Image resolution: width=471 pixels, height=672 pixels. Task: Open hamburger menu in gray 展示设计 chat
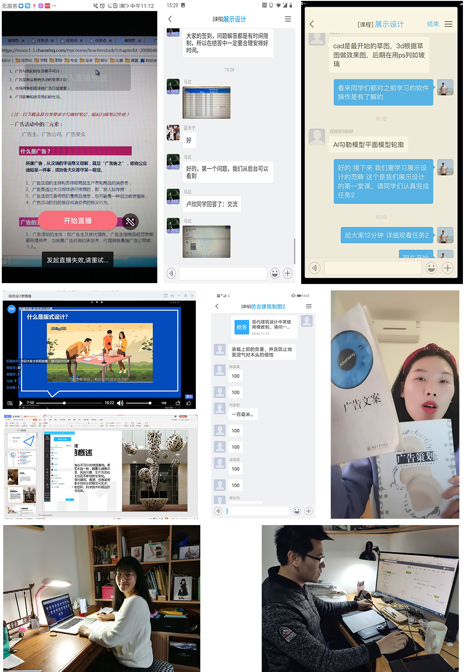click(288, 19)
